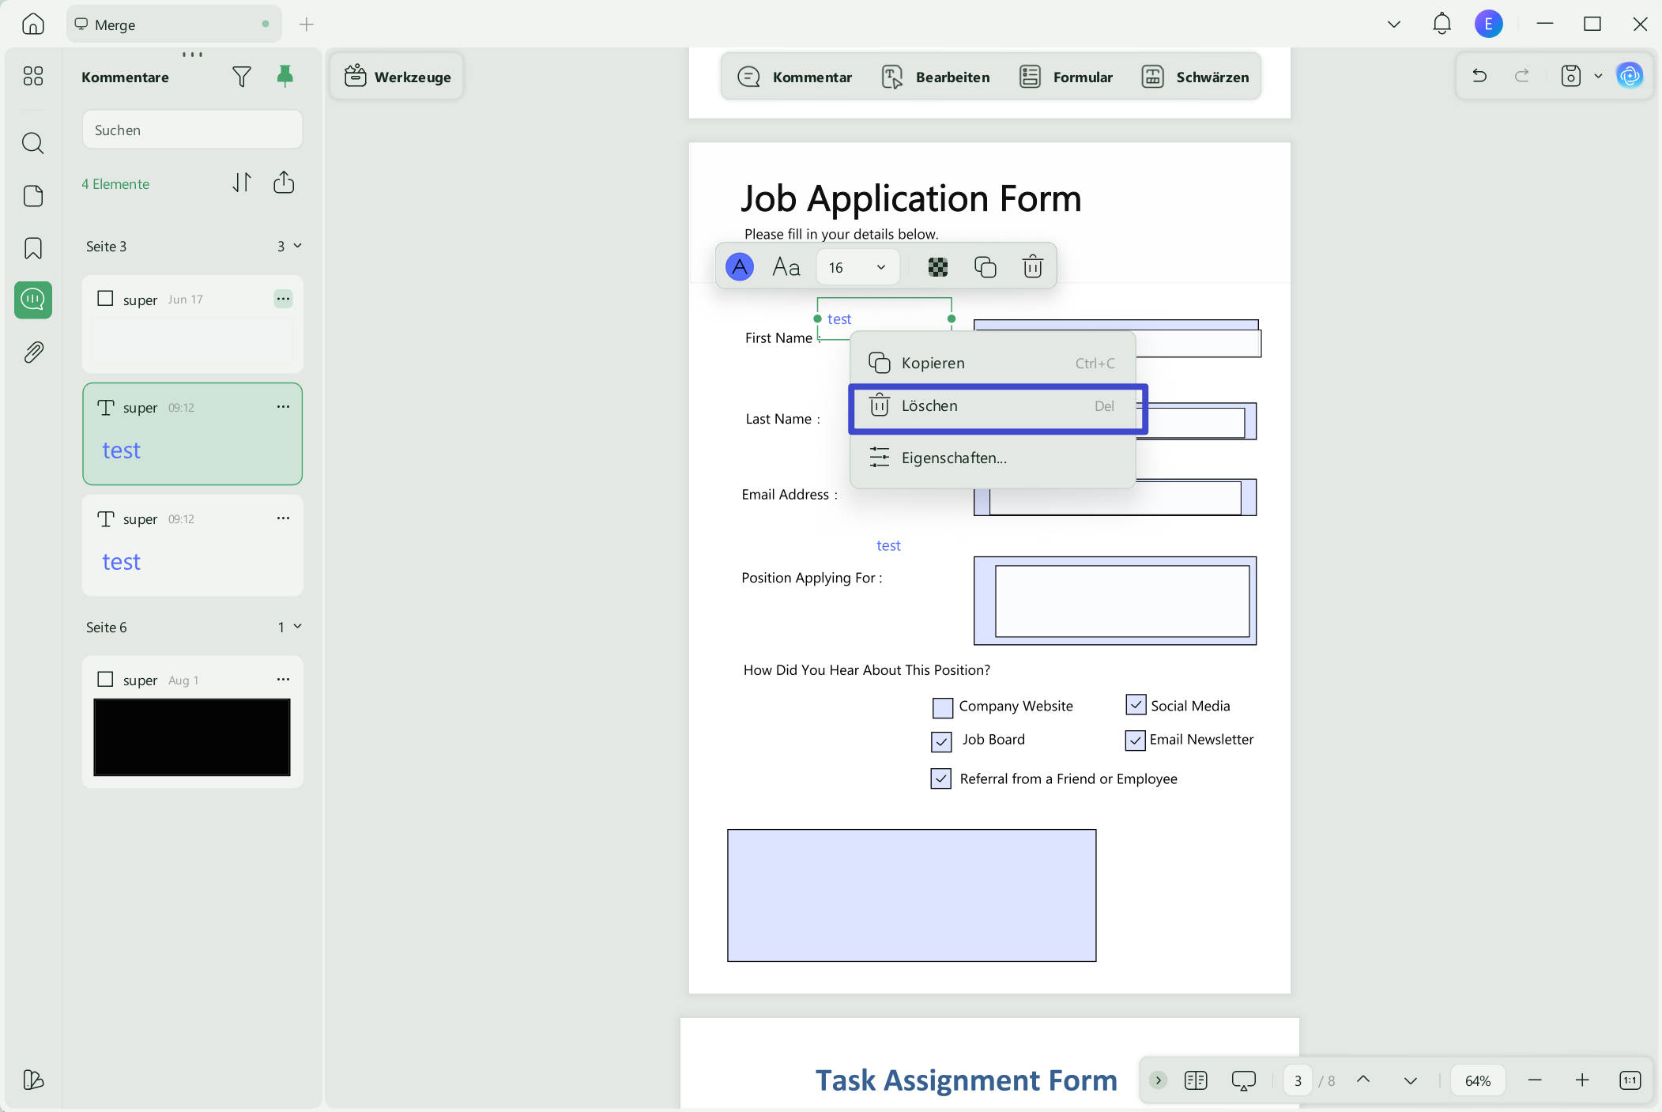Filter comments with the funnel icon
This screenshot has height=1112, width=1662.
pos(242,77)
